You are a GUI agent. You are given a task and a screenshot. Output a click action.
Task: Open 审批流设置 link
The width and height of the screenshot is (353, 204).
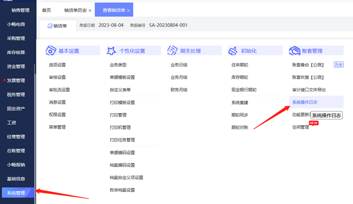(59, 90)
